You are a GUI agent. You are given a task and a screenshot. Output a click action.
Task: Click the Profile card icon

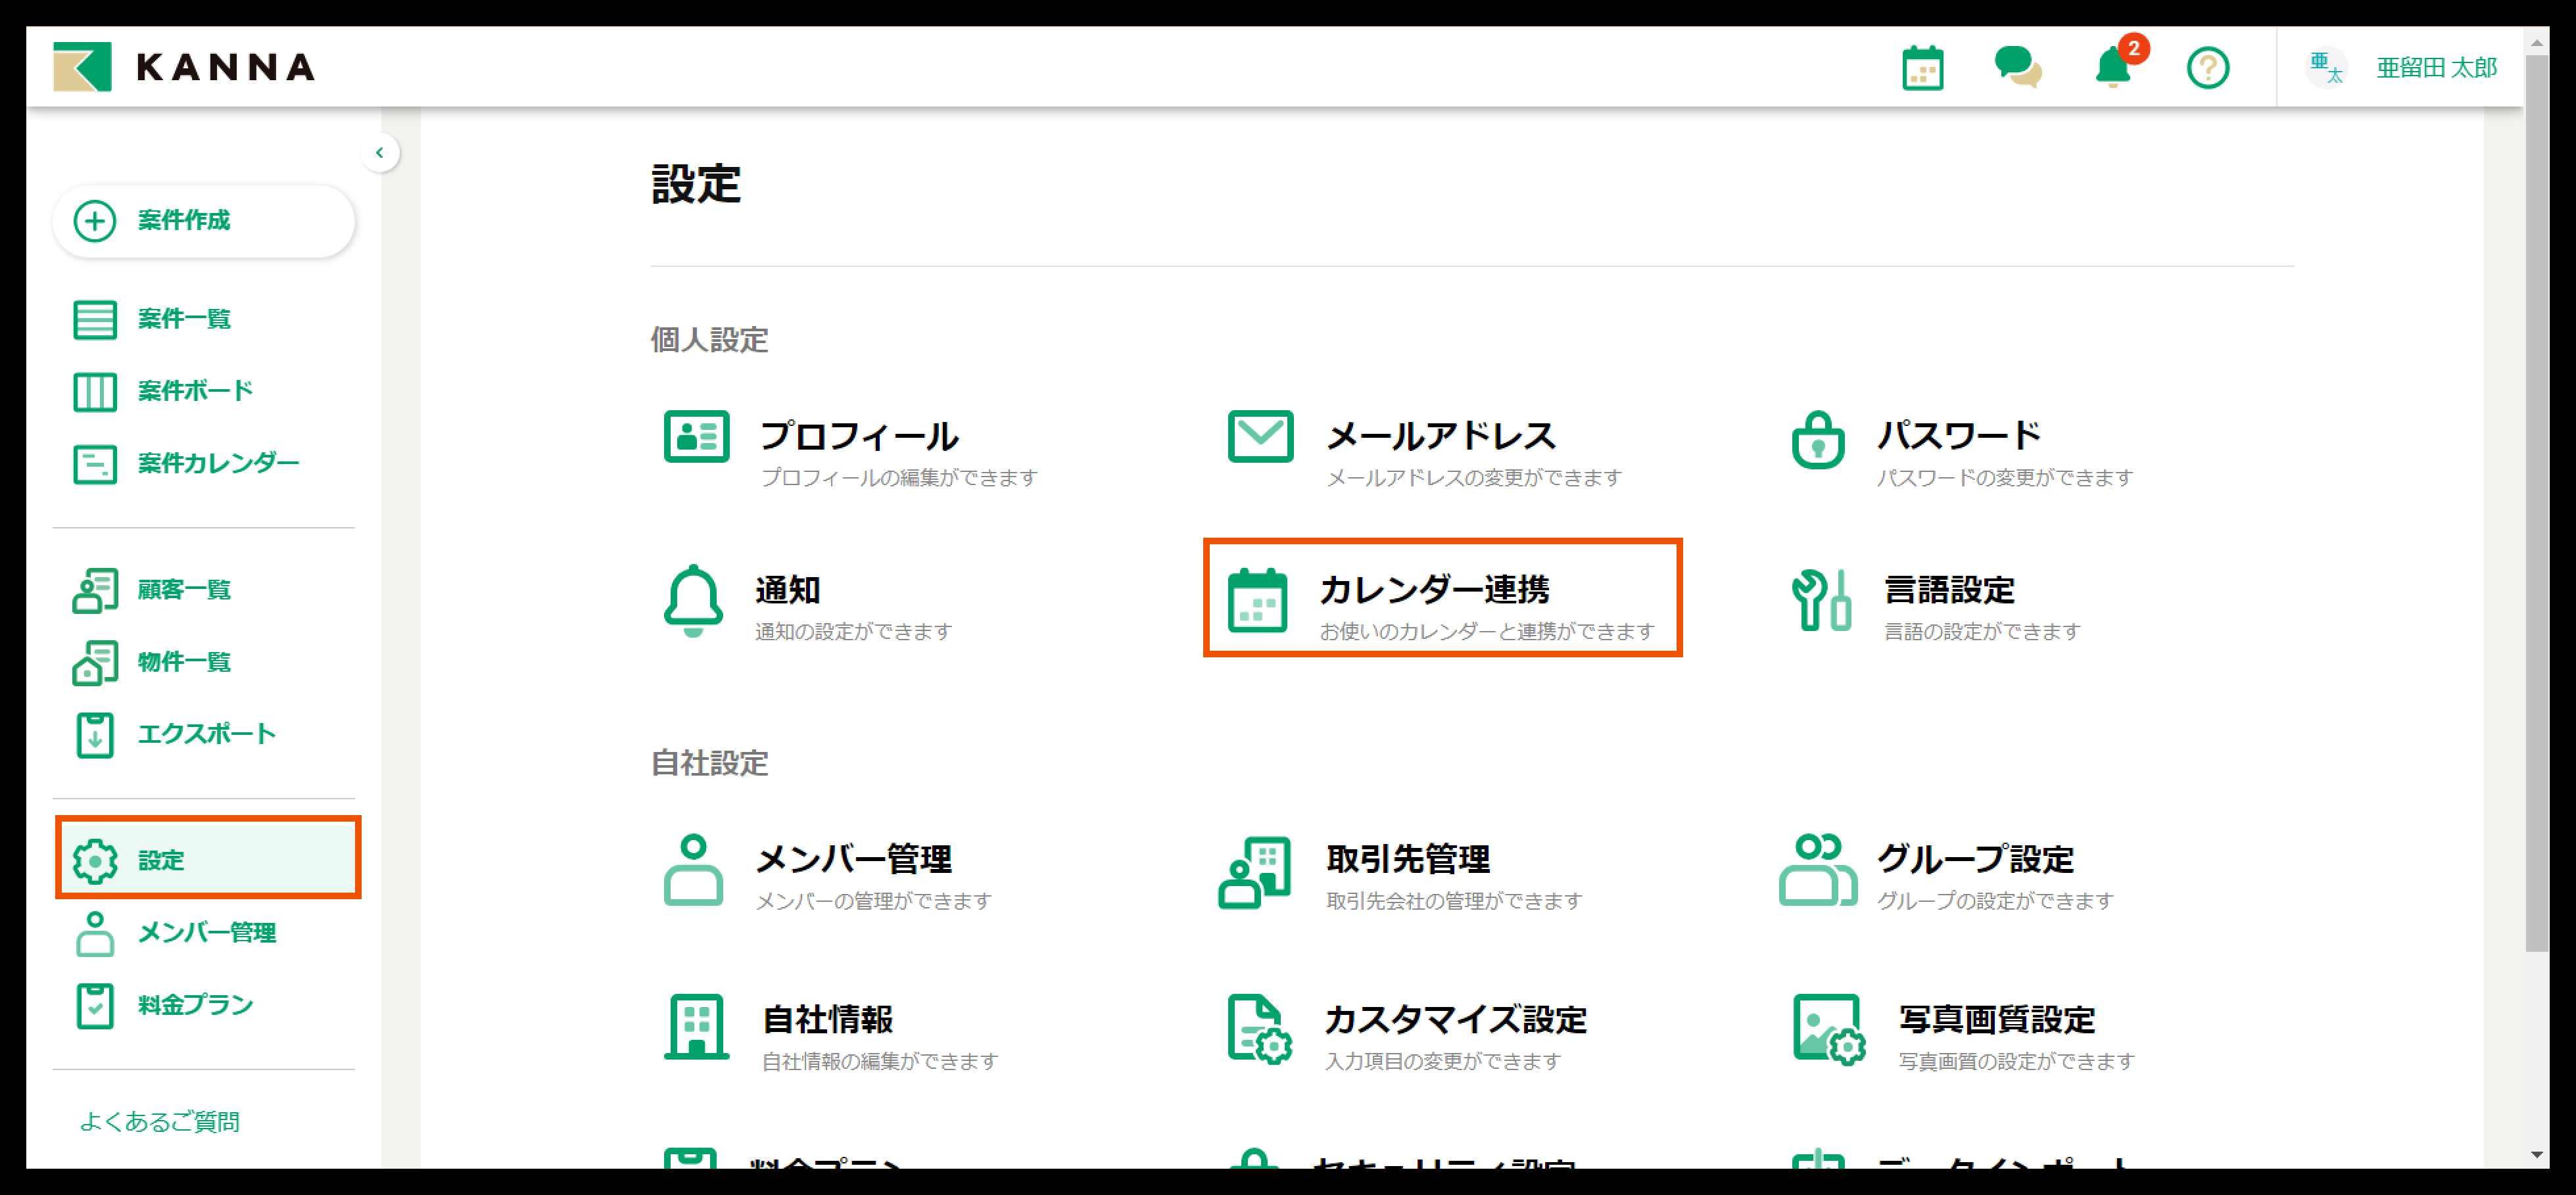(x=696, y=437)
